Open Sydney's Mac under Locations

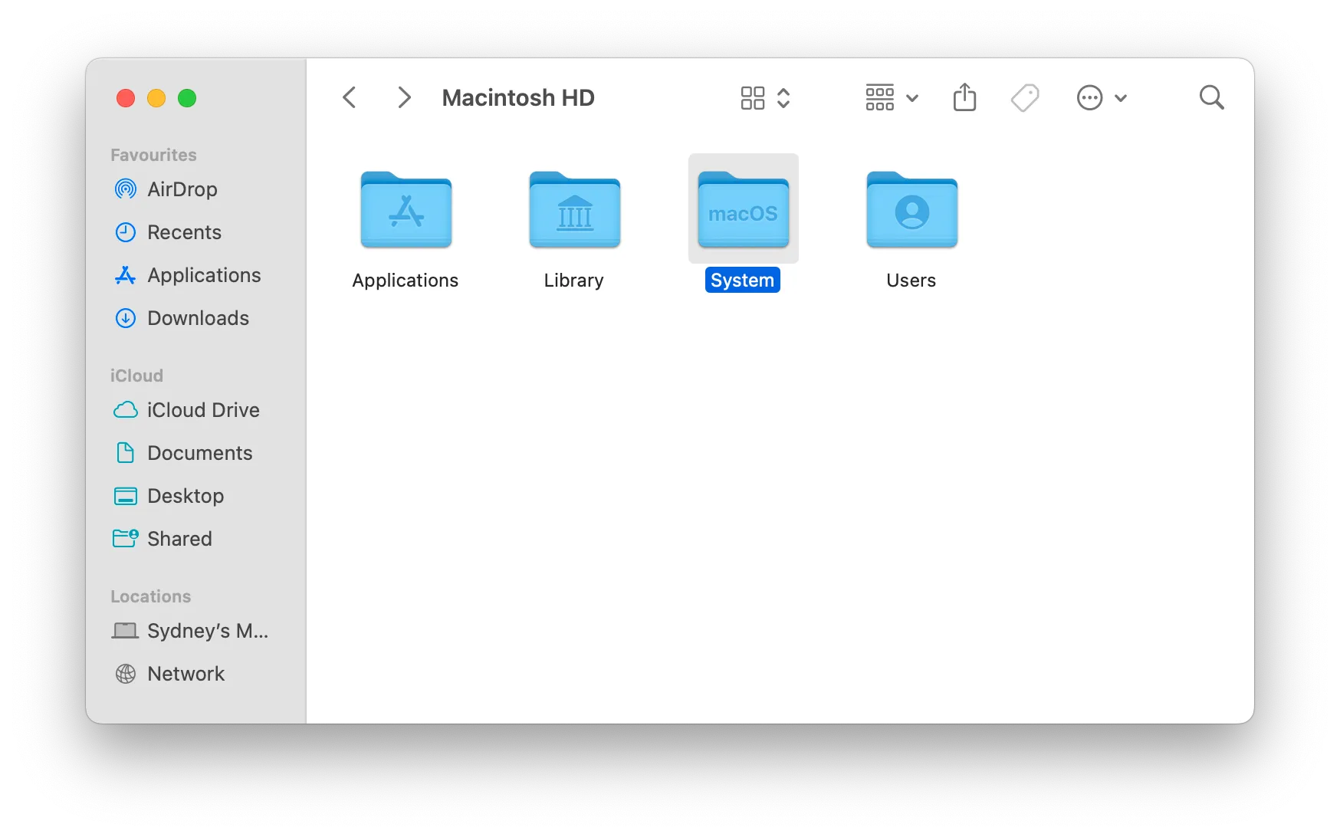207,631
